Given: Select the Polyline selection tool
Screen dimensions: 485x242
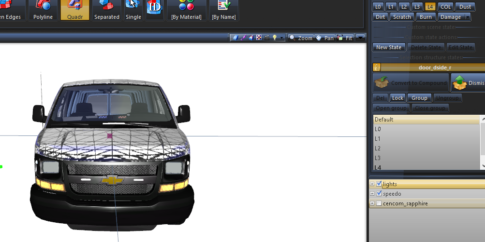Looking at the screenshot, I should (x=43, y=10).
